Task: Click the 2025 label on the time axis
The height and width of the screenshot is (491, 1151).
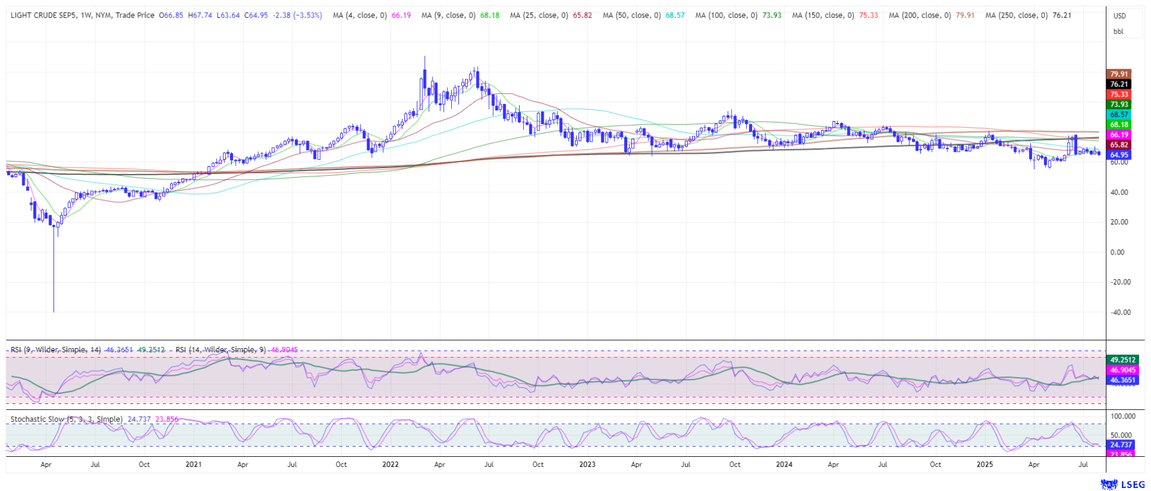Action: (x=985, y=464)
